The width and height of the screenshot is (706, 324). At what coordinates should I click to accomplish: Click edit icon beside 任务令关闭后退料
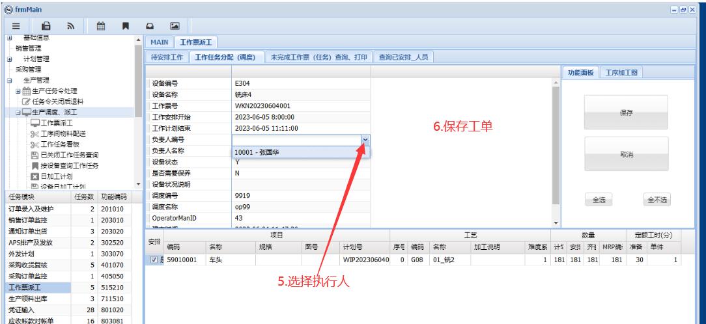click(x=26, y=101)
